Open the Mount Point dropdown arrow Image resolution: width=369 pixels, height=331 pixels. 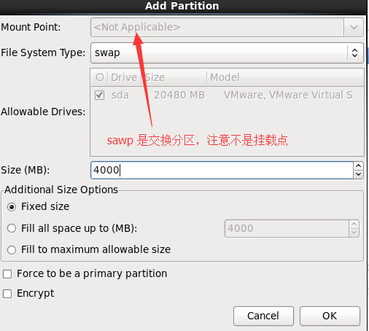pyautogui.click(x=354, y=27)
